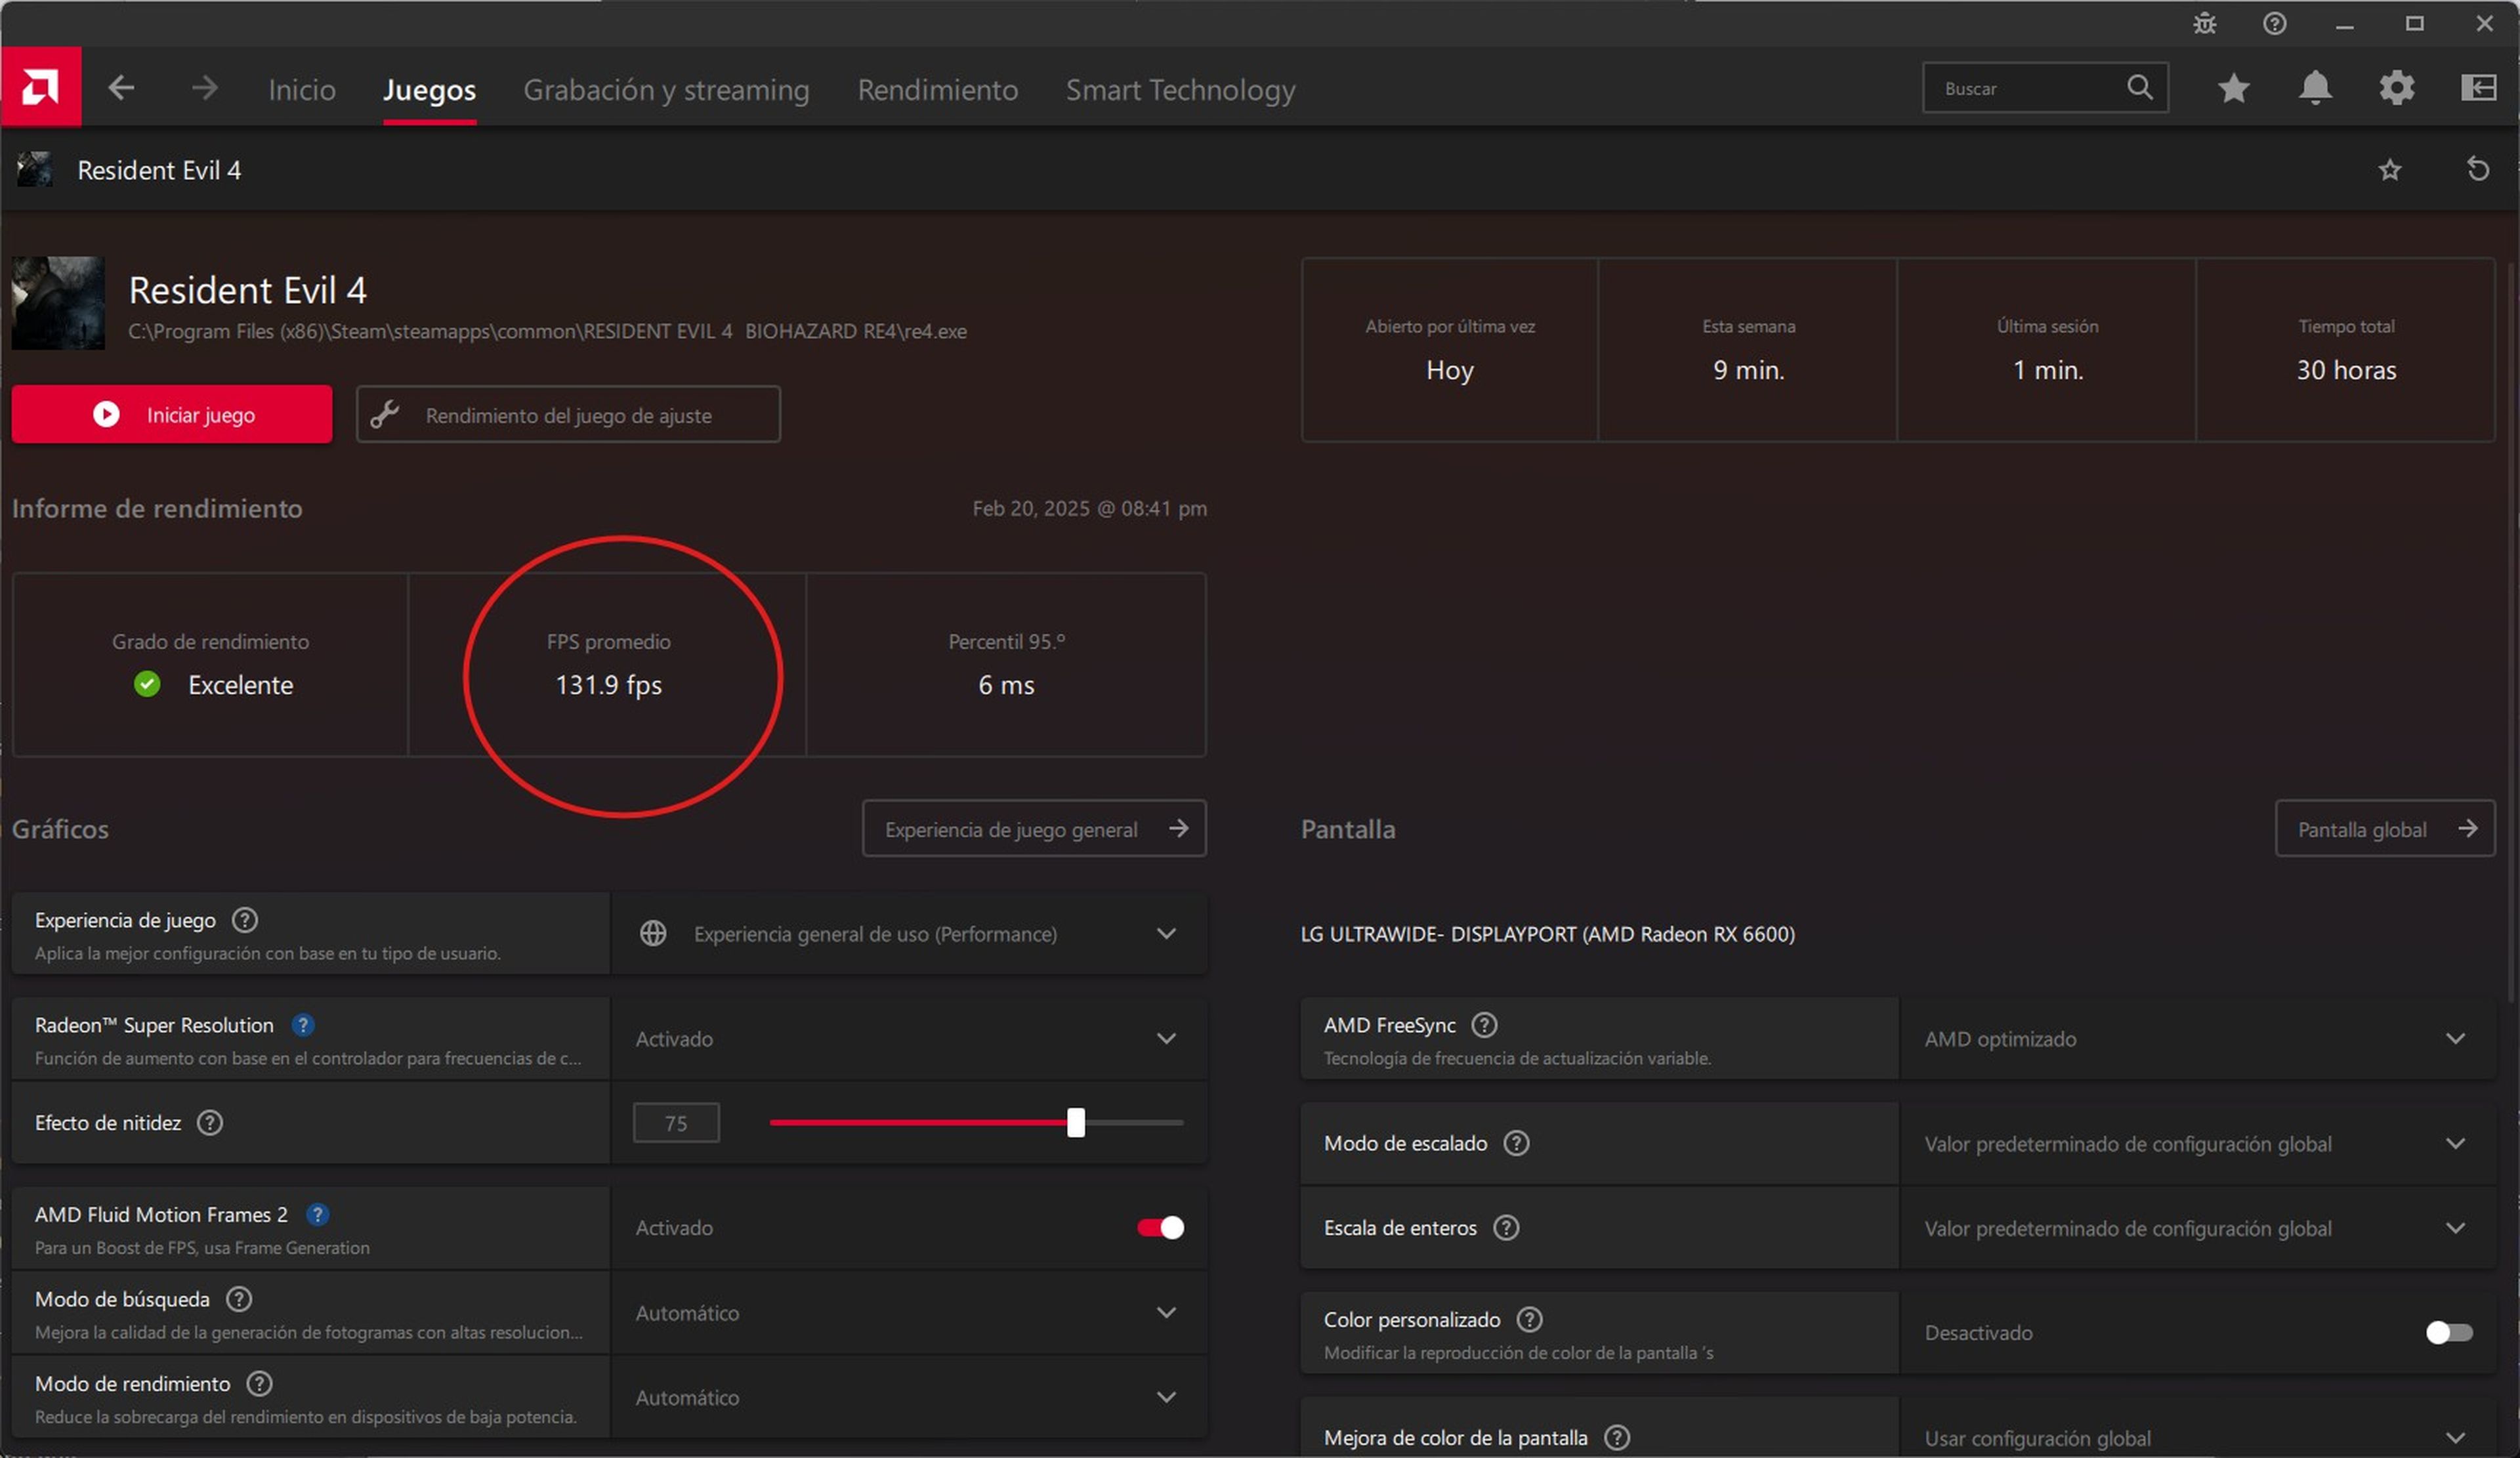This screenshot has height=1458, width=2520.
Task: Open the Rendimiento tab
Action: pyautogui.click(x=937, y=90)
